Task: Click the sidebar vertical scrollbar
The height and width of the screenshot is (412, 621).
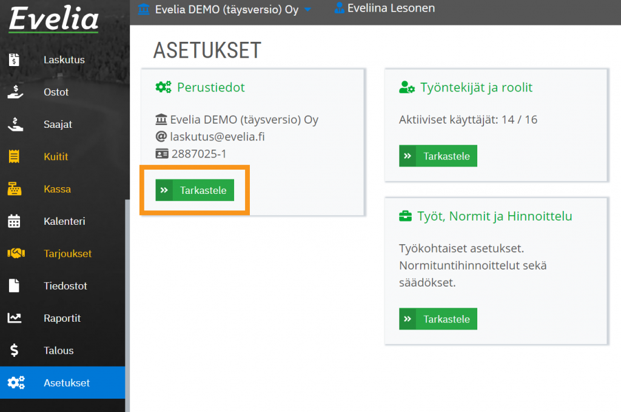Action: point(127,305)
